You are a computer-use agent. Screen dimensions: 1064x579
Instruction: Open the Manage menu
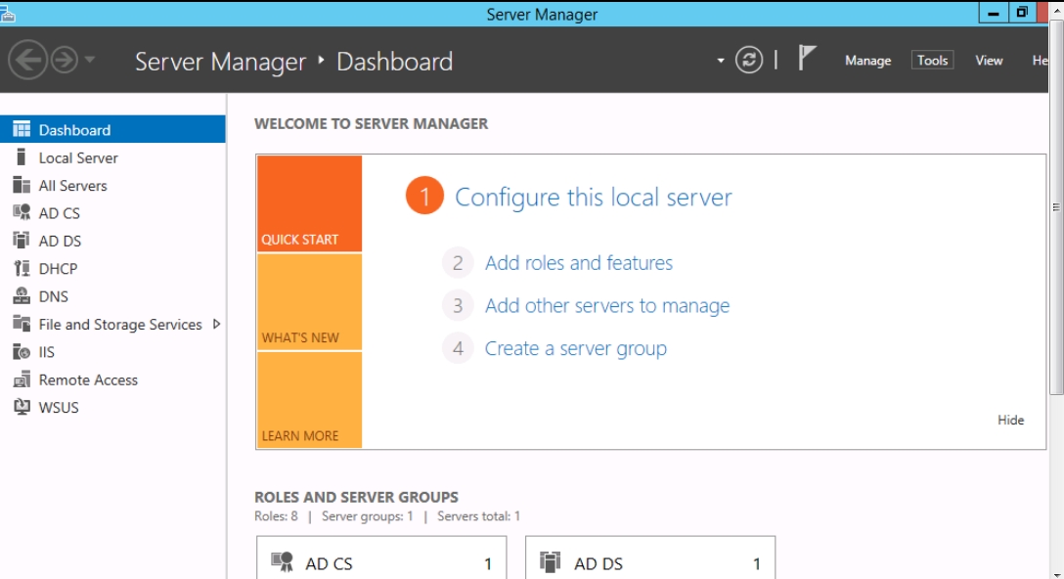pos(867,61)
